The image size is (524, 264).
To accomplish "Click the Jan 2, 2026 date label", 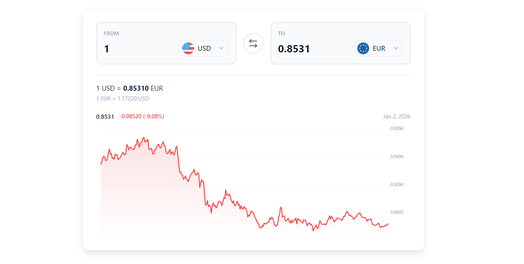I will tap(397, 116).
